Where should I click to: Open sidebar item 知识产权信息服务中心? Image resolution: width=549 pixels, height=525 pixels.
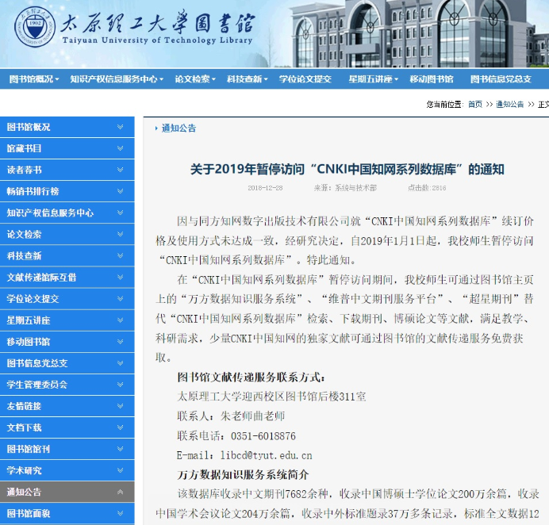[x=67, y=213]
